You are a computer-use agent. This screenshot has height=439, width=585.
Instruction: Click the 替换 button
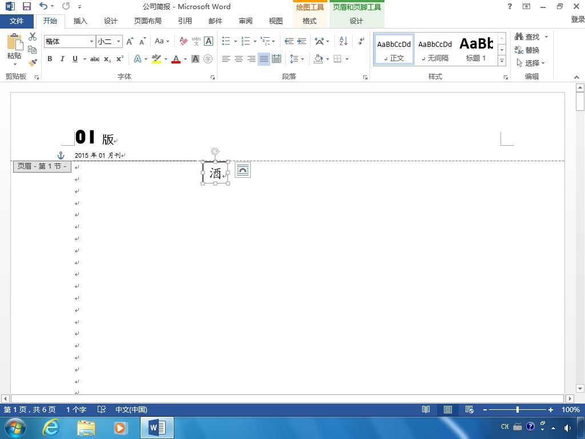527,50
